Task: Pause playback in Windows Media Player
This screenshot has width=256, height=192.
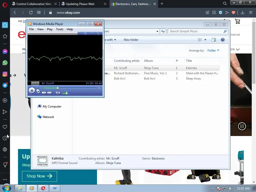Action: pos(32,90)
